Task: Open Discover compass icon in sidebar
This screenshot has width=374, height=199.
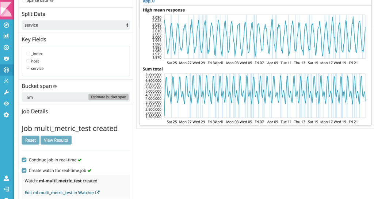Action: (7, 25)
